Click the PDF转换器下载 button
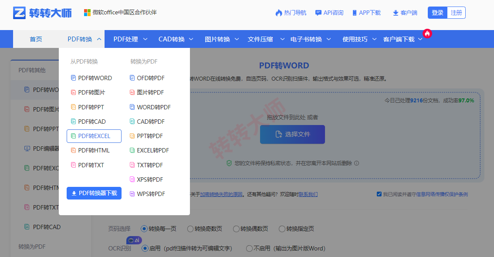The width and height of the screenshot is (494, 257). pyautogui.click(x=94, y=193)
